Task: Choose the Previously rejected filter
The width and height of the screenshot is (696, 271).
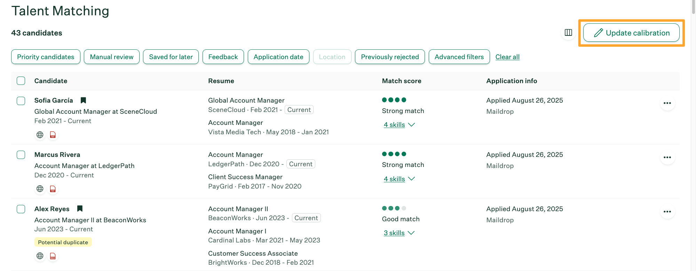Action: pos(390,57)
